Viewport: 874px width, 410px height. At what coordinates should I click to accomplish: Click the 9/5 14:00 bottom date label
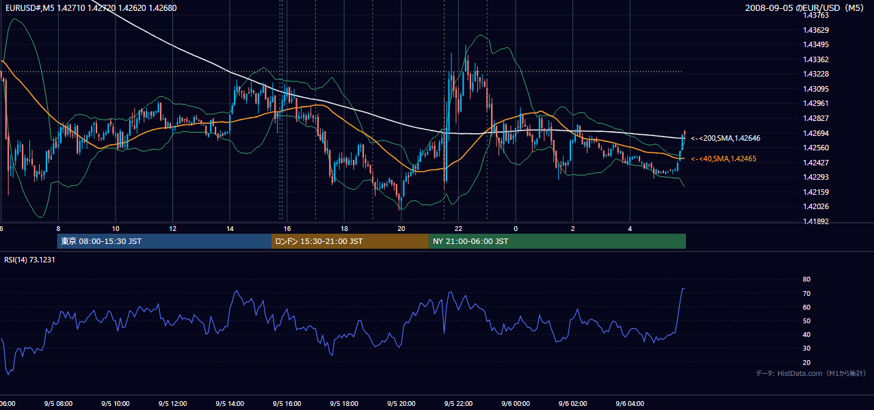(x=230, y=404)
